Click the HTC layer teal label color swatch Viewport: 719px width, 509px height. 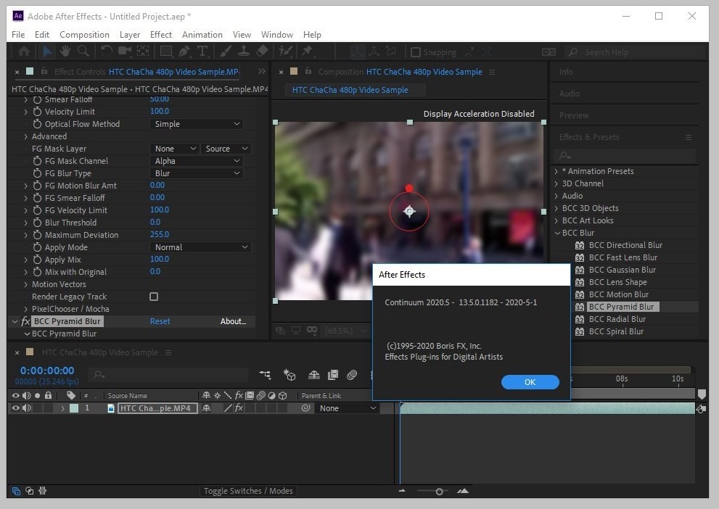point(74,407)
